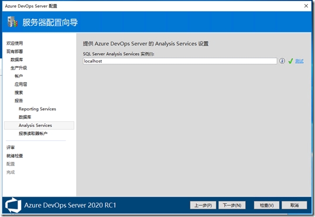
Task: Select 就绪检查 step
Action: [x=15, y=156]
